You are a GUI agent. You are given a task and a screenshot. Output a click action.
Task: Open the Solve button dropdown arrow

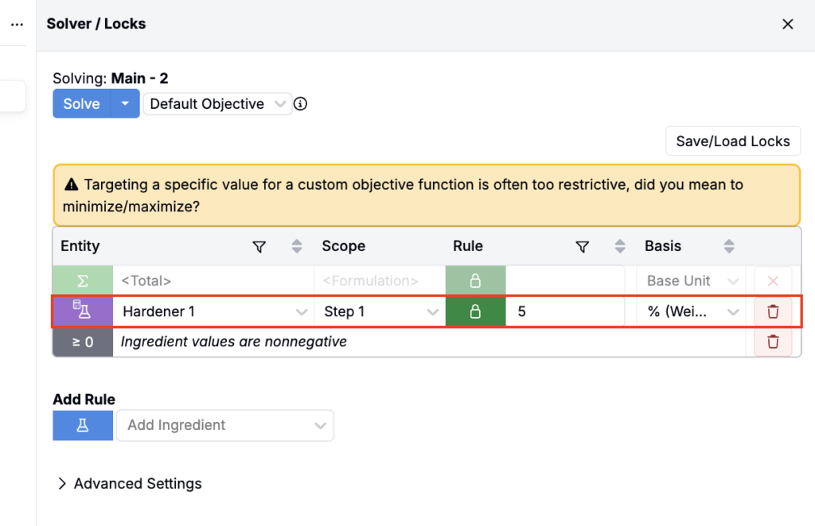pyautogui.click(x=124, y=104)
